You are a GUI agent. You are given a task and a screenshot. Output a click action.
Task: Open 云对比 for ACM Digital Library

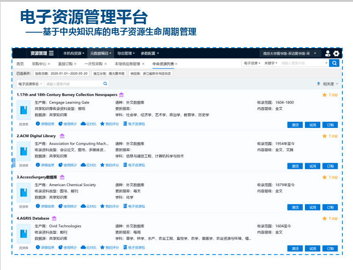point(89,165)
